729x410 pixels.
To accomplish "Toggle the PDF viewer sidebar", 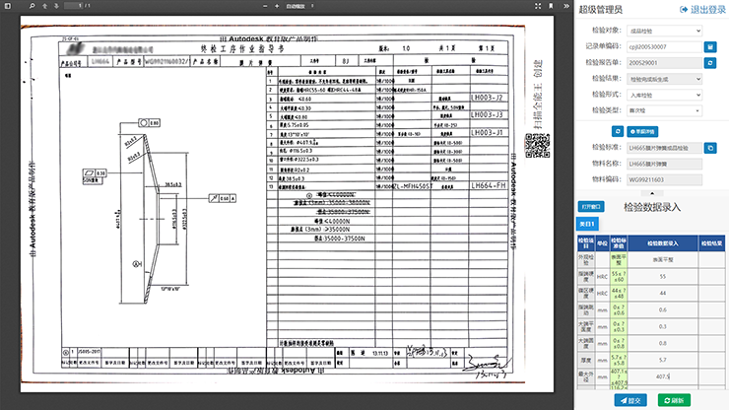I will (8, 5).
